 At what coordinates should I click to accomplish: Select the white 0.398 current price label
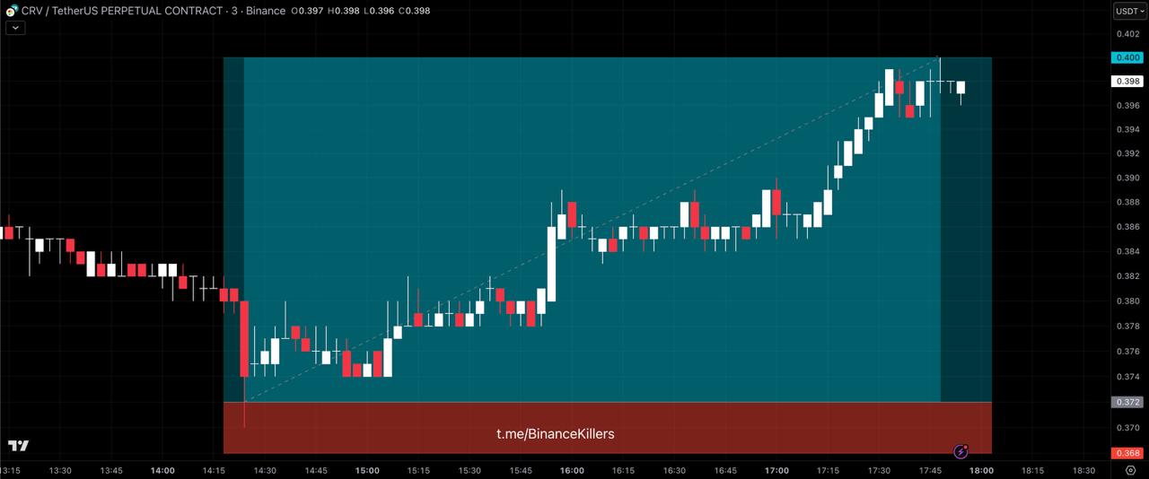click(1127, 81)
